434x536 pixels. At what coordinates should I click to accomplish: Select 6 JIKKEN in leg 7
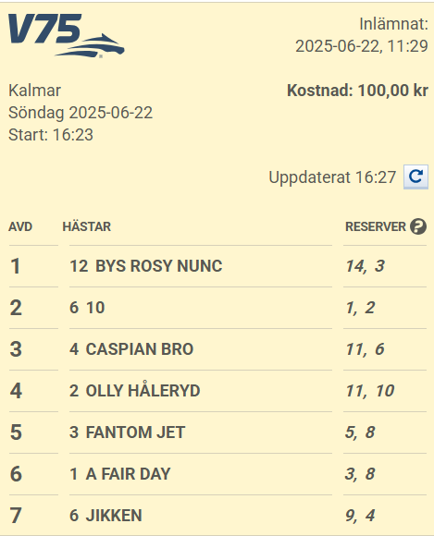(x=105, y=516)
